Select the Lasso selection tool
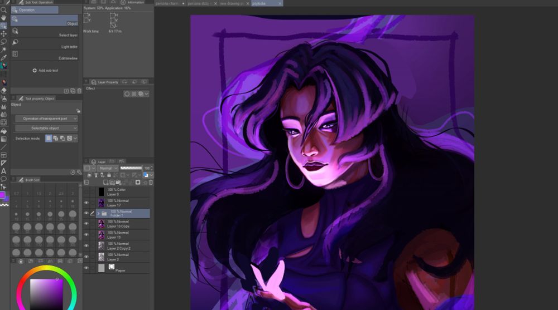 3,42
